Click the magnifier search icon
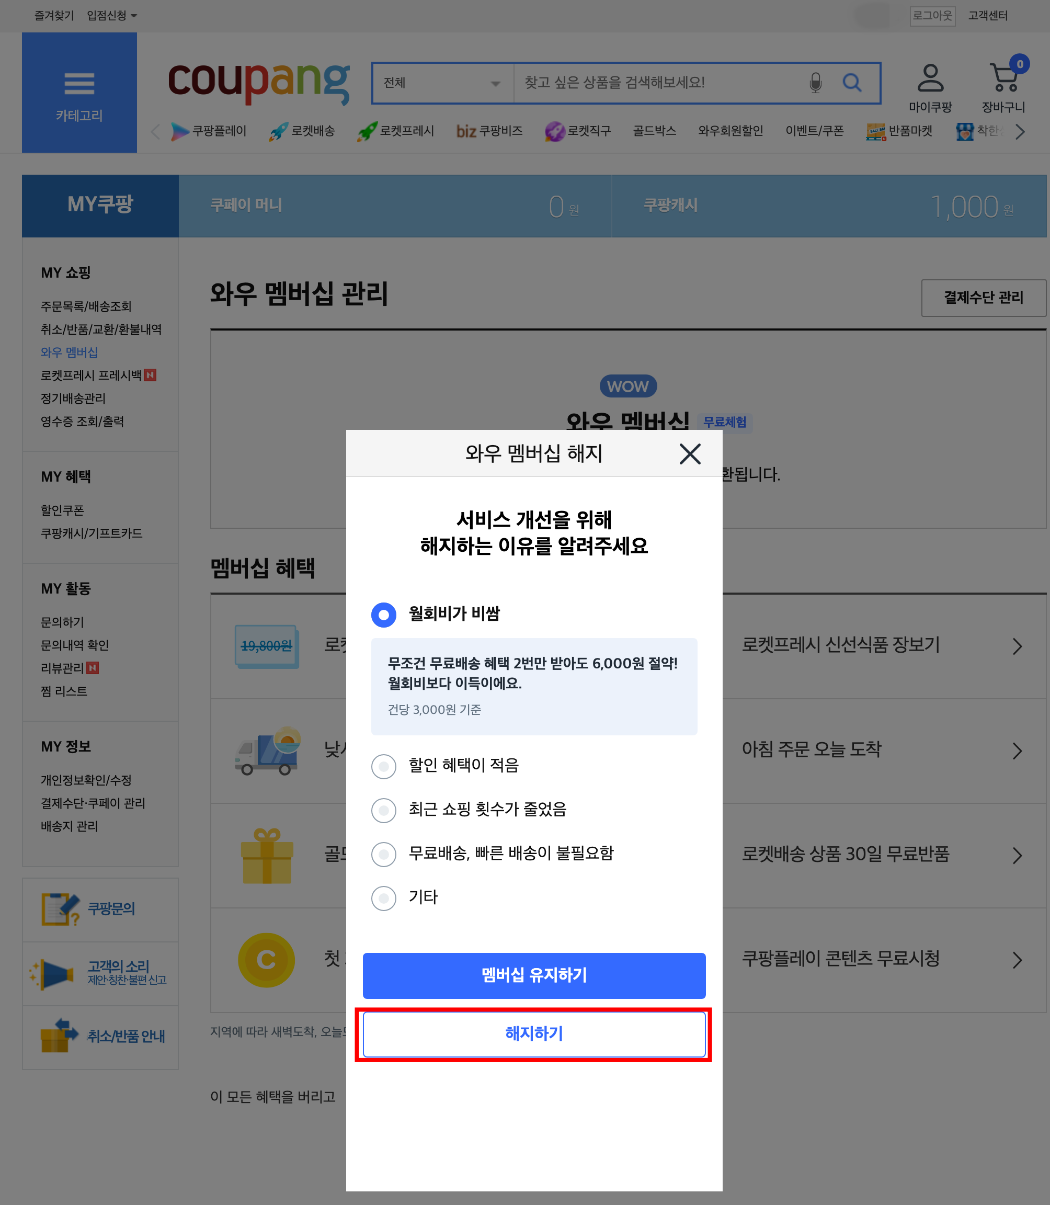The height and width of the screenshot is (1205, 1050). tap(852, 83)
